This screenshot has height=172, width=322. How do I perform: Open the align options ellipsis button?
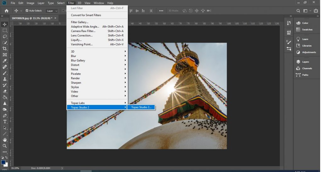click(x=161, y=11)
